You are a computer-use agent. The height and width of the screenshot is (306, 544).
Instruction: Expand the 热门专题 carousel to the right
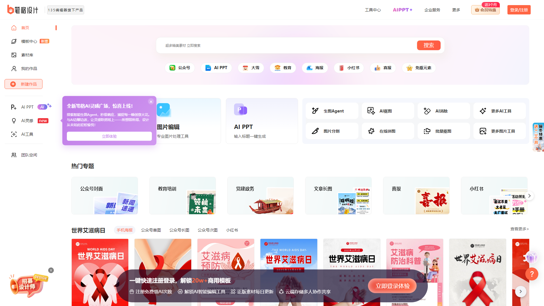pos(529,195)
